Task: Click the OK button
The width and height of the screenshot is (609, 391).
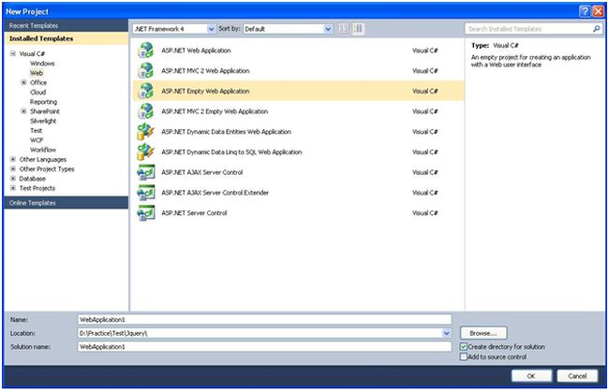Action: point(531,376)
